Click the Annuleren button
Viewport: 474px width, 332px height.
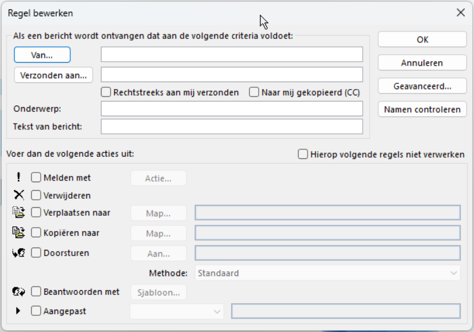coord(422,63)
